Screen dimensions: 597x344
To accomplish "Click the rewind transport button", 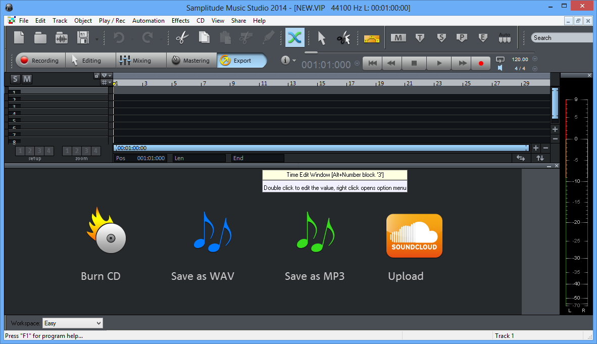I will (391, 63).
